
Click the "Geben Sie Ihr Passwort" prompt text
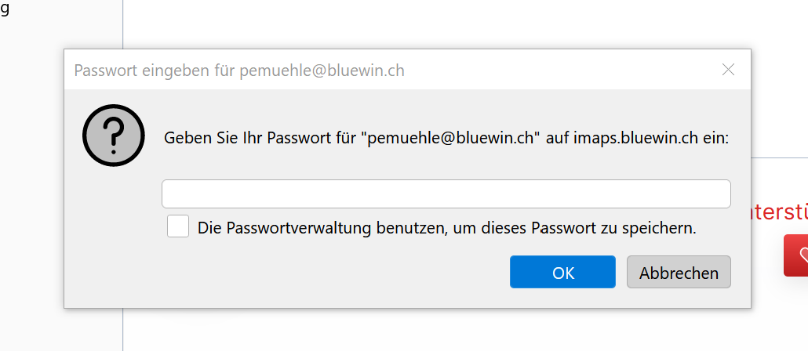point(259,139)
